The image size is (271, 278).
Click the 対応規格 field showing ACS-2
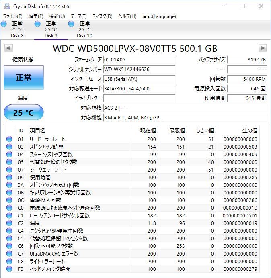pyautogui.click(x=185, y=108)
